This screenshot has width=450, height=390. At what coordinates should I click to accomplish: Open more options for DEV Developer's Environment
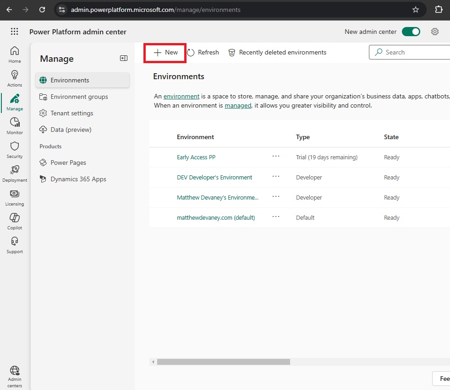(276, 176)
